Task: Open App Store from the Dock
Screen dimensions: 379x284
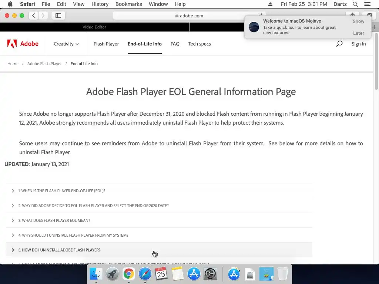Action: tap(194, 274)
